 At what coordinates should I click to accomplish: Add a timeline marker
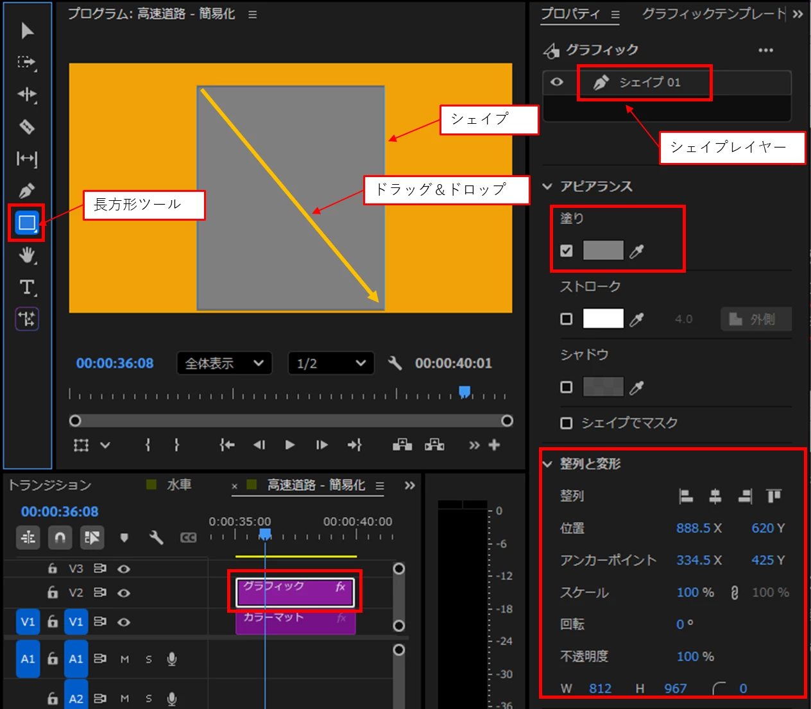pyautogui.click(x=124, y=537)
